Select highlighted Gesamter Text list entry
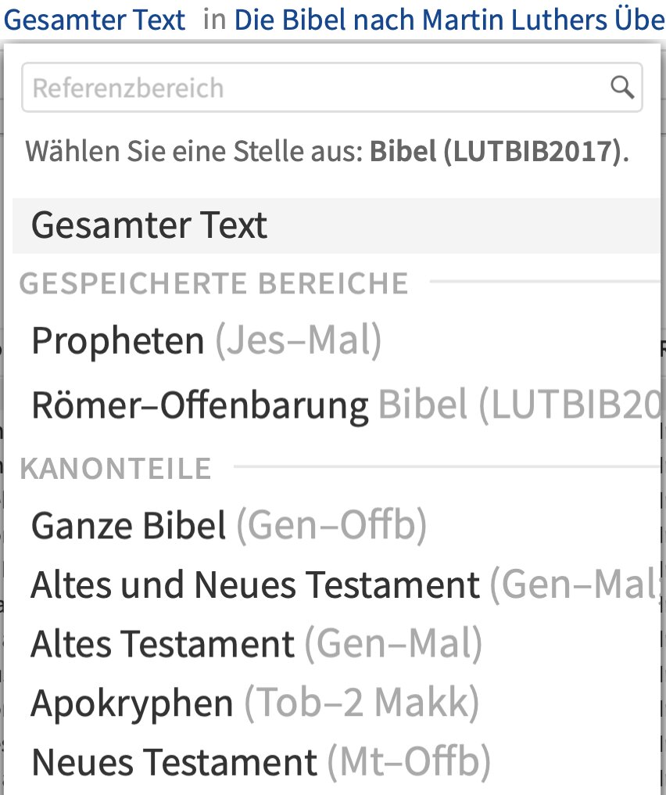Image resolution: width=666 pixels, height=795 pixels. 336,225
